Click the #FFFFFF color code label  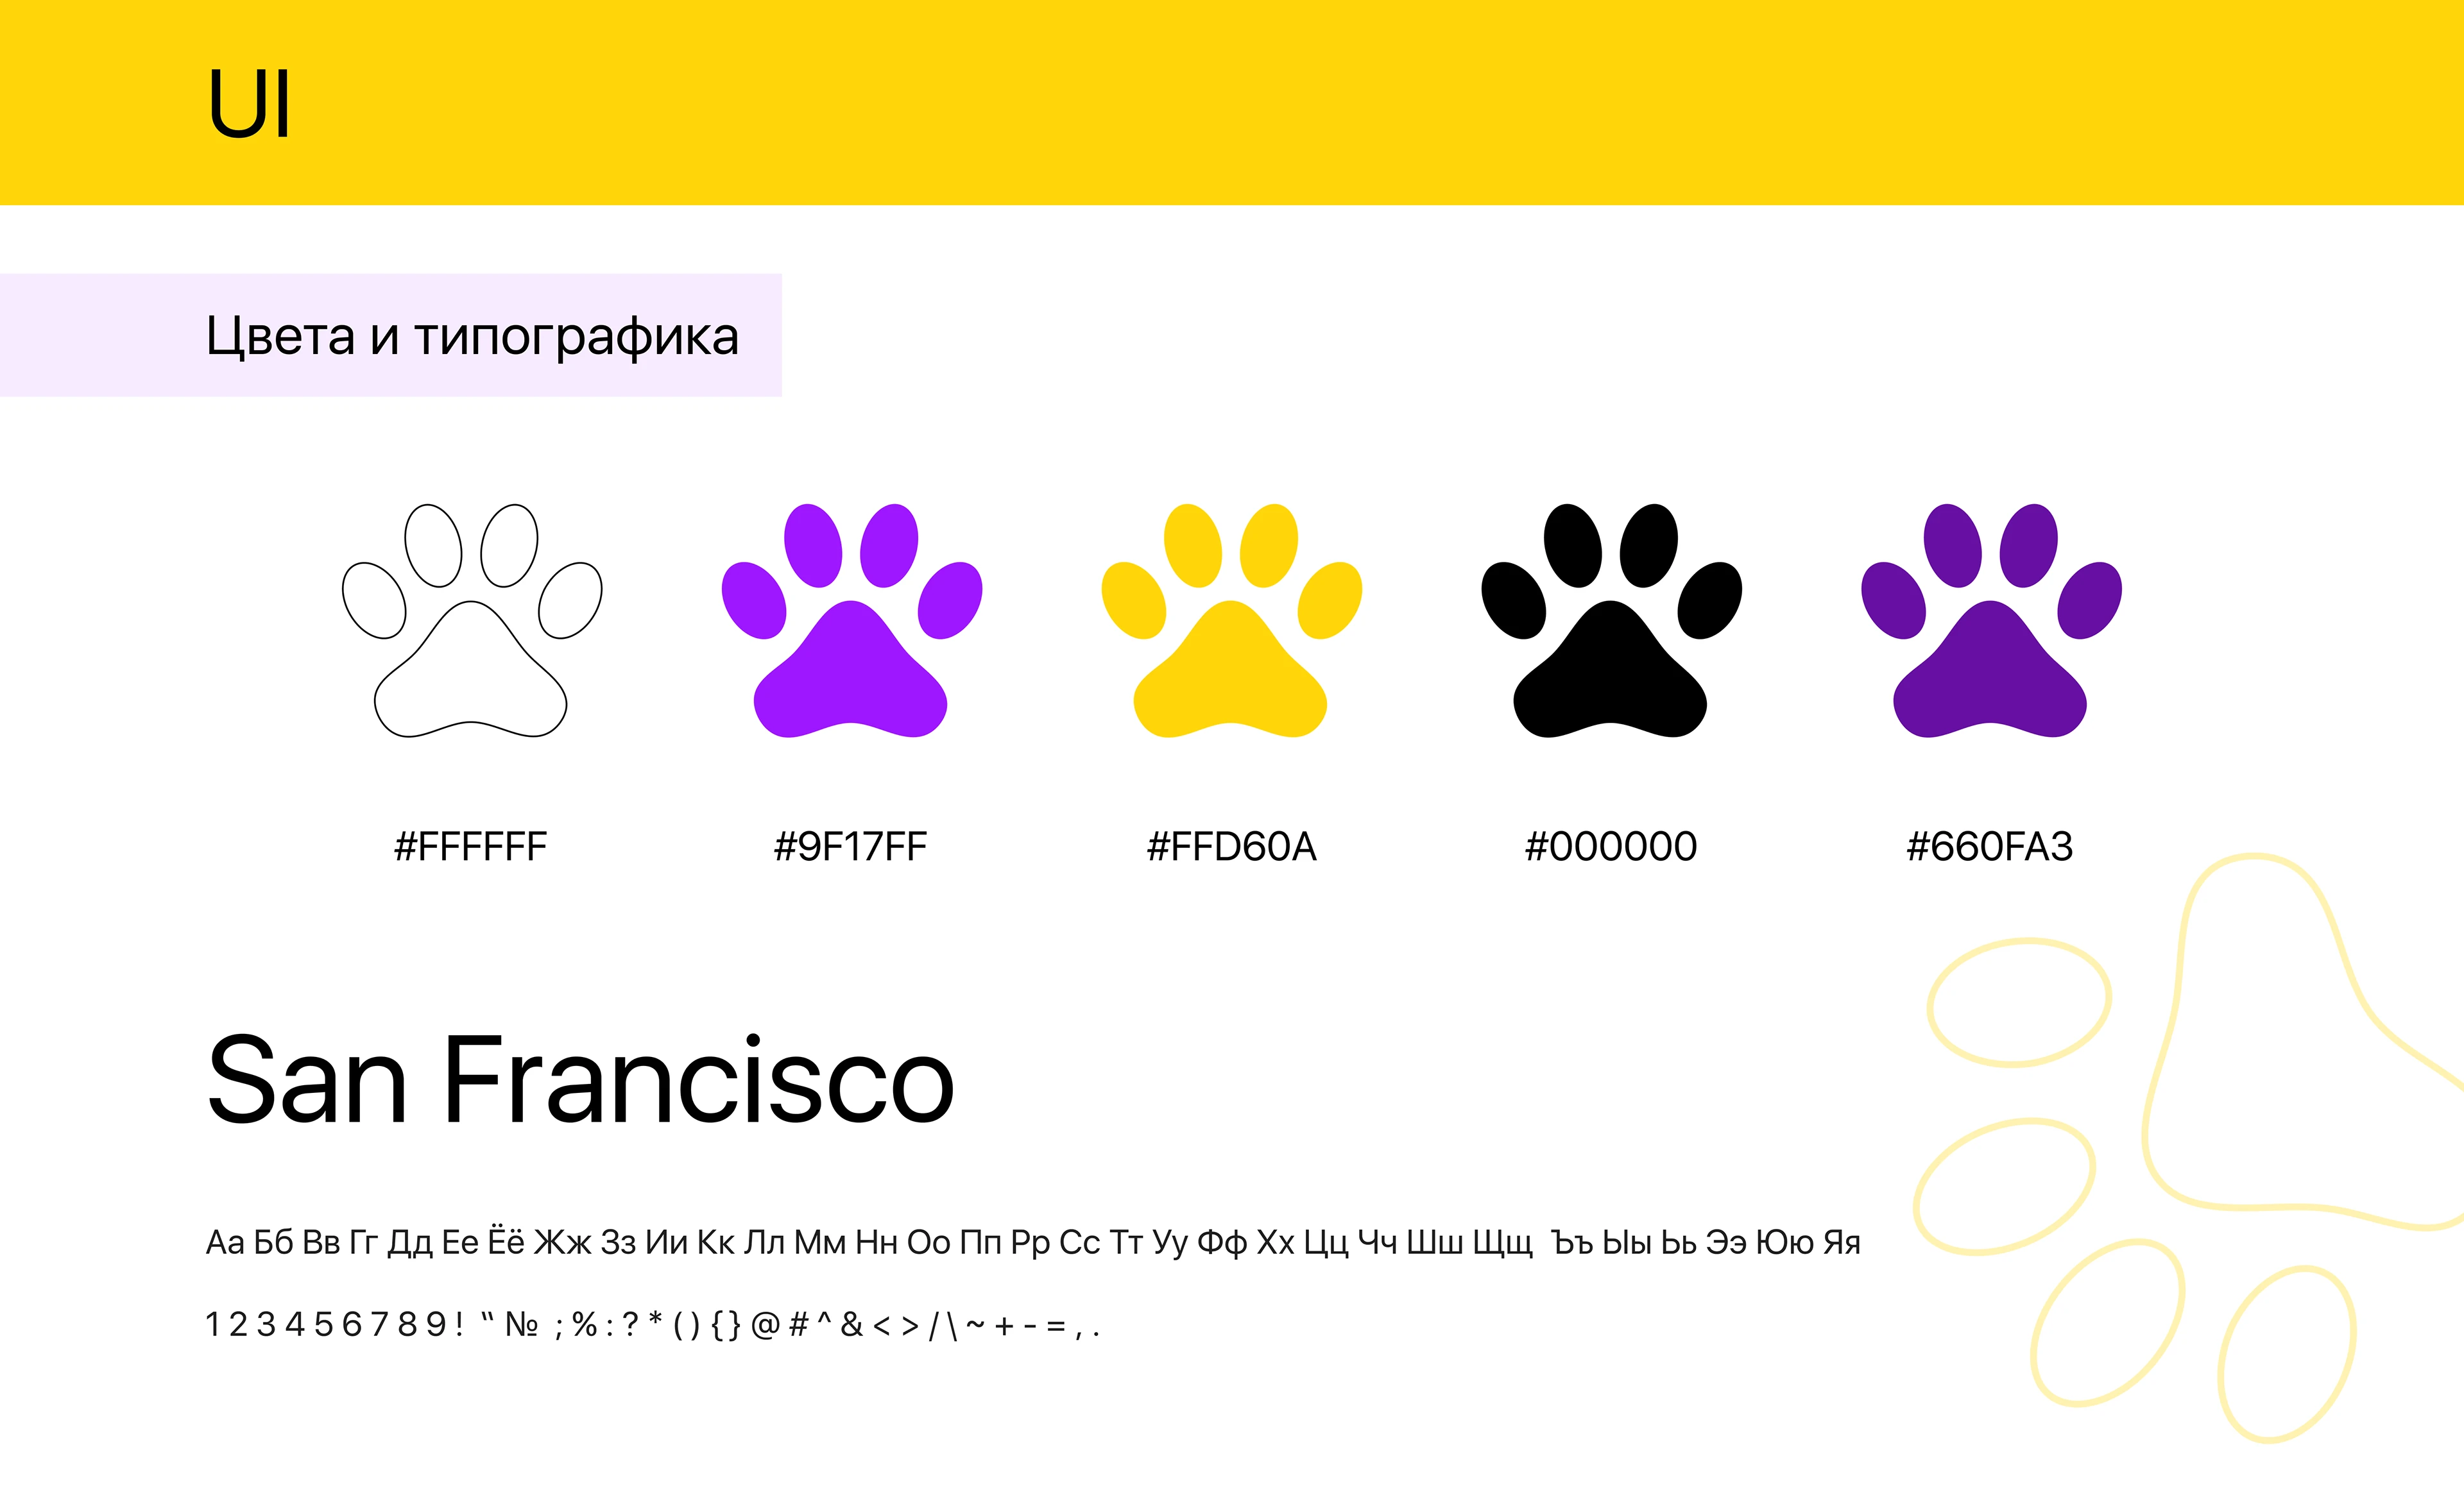coord(470,847)
